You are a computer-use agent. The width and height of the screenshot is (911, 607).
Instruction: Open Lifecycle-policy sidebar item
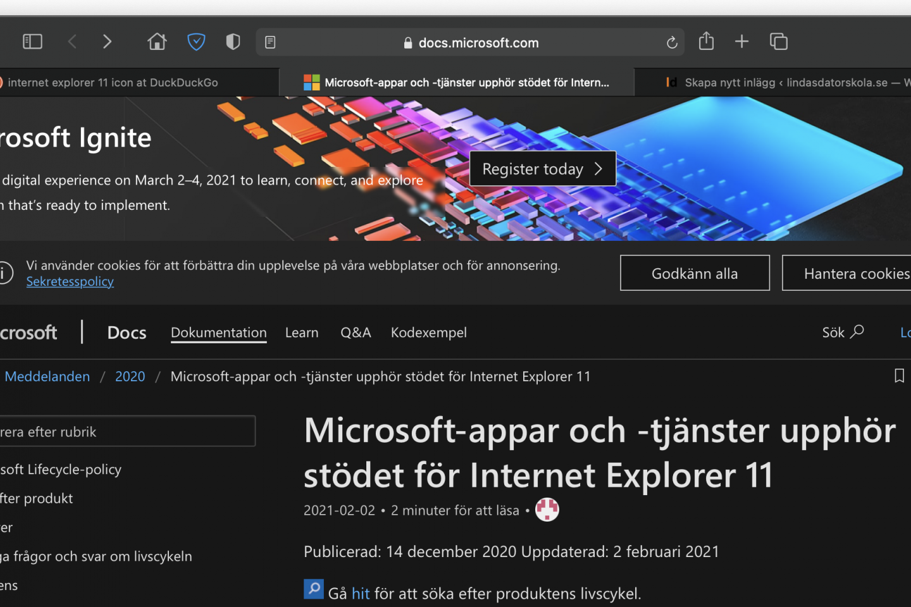(x=61, y=469)
